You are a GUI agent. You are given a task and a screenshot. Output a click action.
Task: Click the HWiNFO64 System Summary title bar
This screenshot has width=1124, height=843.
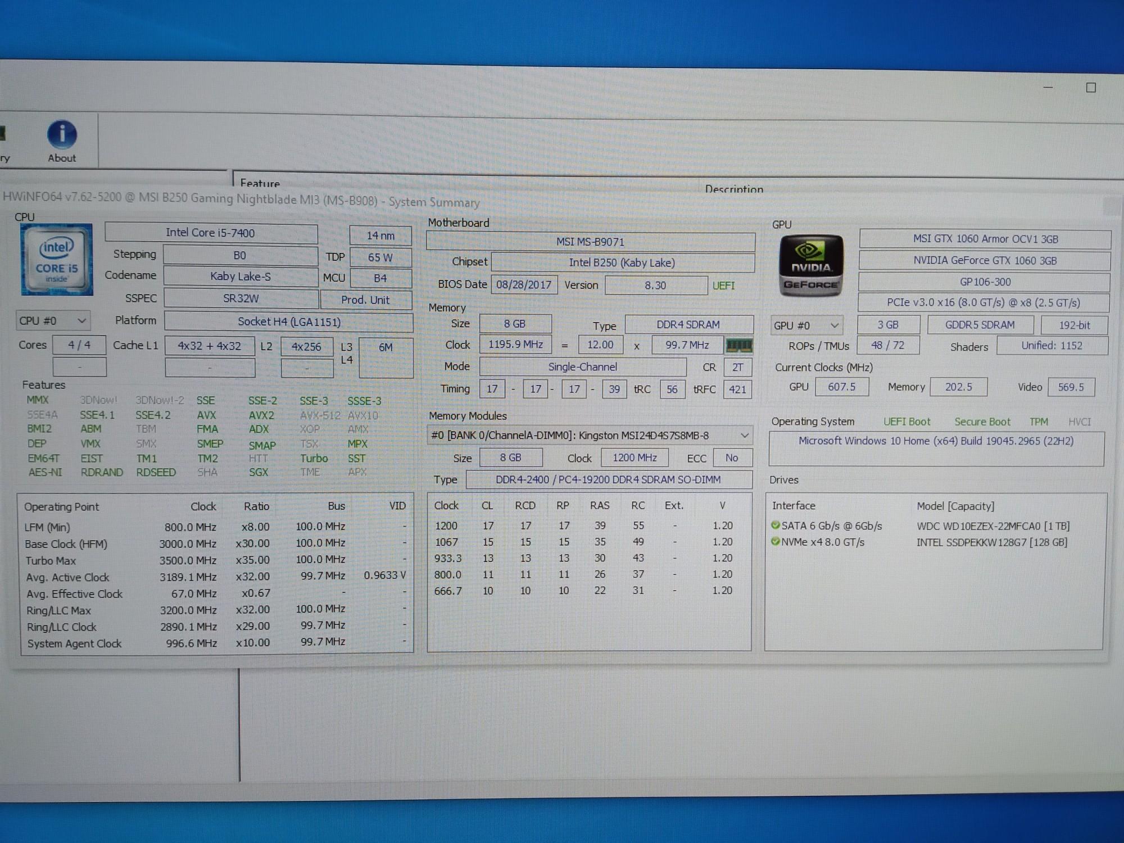242,199
